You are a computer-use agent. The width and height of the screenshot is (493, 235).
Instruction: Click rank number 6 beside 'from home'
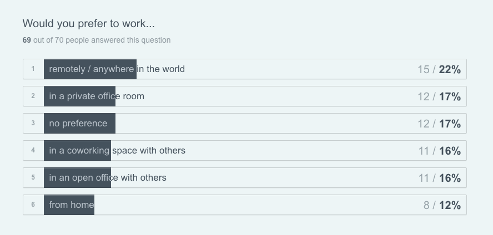(33, 205)
